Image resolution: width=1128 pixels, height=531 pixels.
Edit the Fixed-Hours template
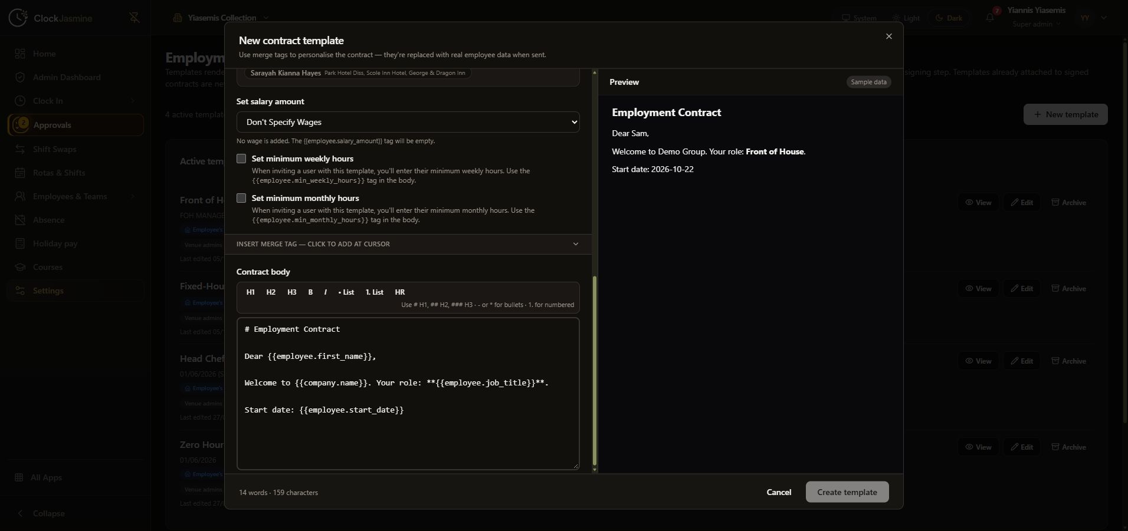[1022, 288]
